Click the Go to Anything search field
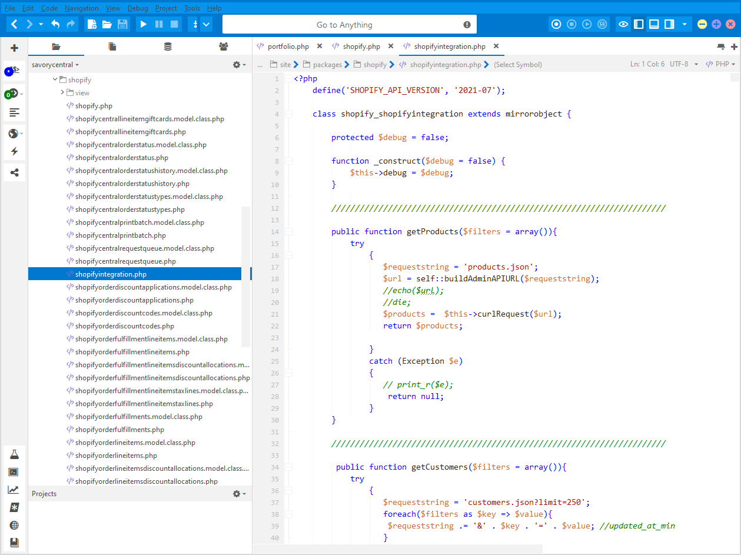 pos(344,25)
